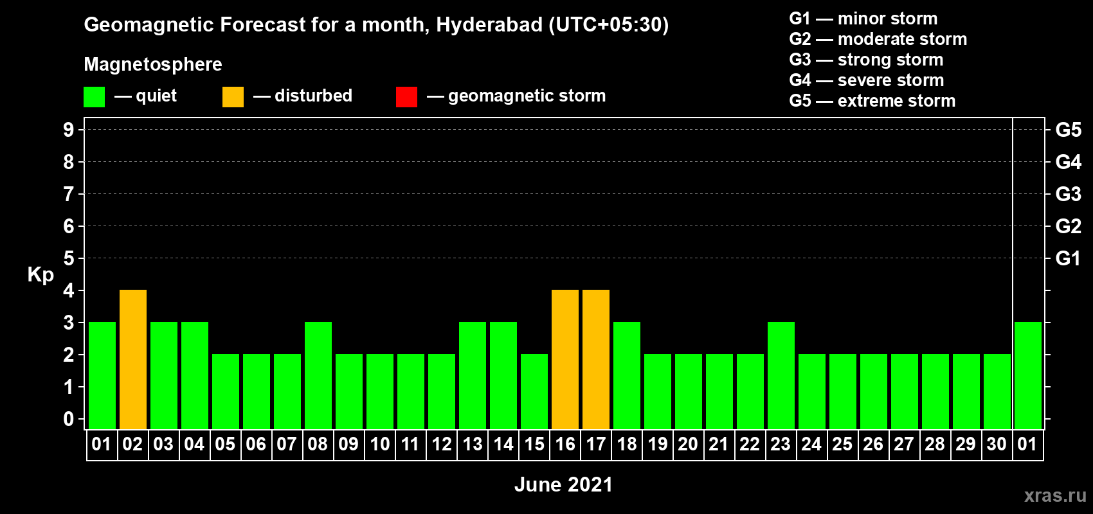Click the green bar above day 08
The width and height of the screenshot is (1093, 514).
click(x=318, y=375)
